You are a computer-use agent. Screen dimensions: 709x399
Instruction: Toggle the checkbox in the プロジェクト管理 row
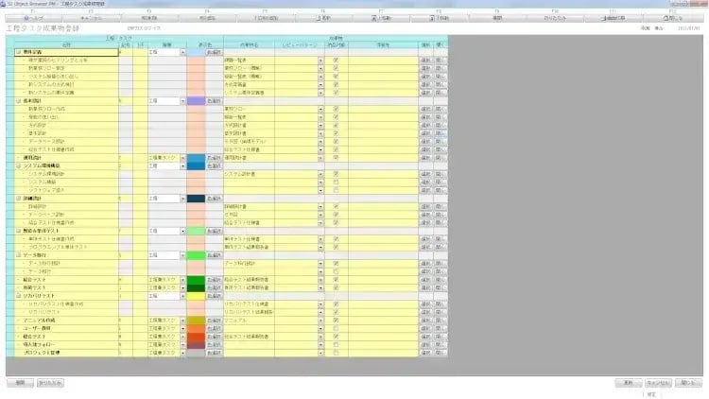coord(336,350)
